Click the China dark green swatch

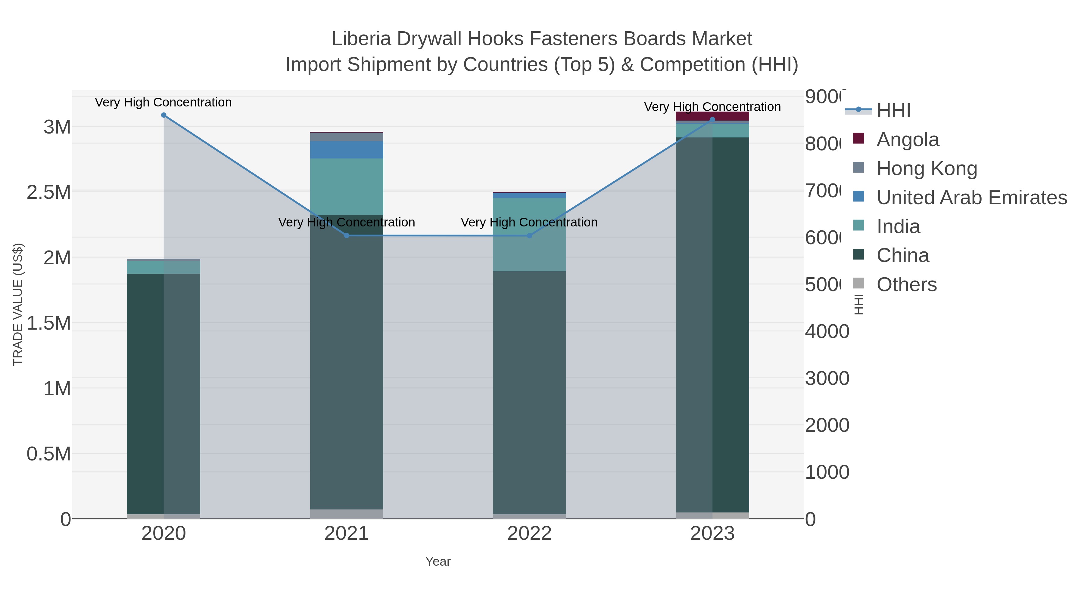point(858,254)
